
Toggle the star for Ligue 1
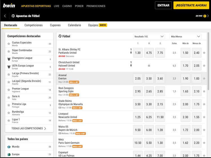pyautogui.click(x=9, y=121)
